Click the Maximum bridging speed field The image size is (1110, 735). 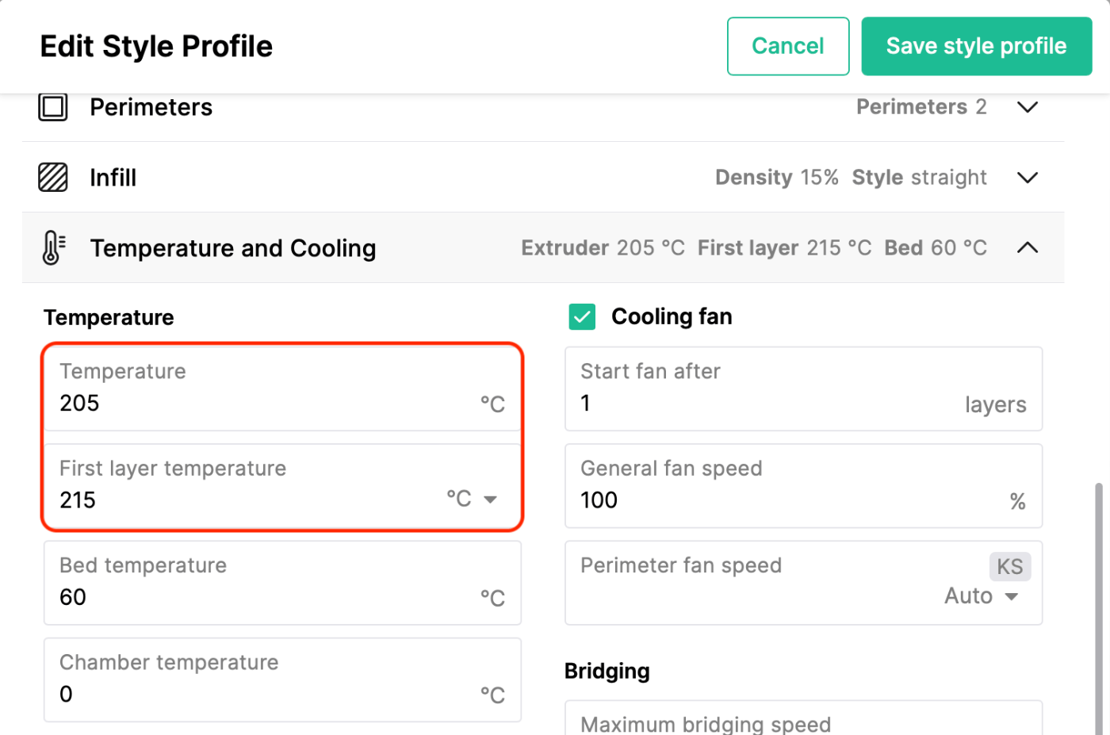803,718
